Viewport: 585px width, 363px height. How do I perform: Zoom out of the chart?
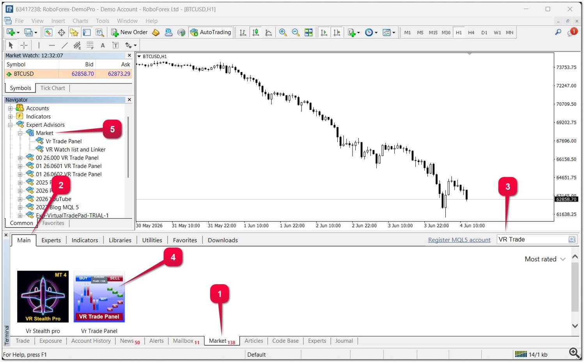tap(296, 32)
